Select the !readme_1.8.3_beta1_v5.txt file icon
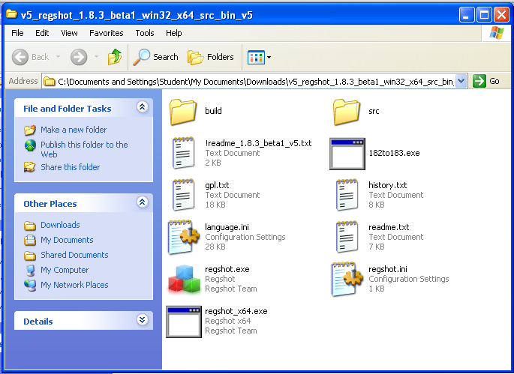 click(183, 153)
